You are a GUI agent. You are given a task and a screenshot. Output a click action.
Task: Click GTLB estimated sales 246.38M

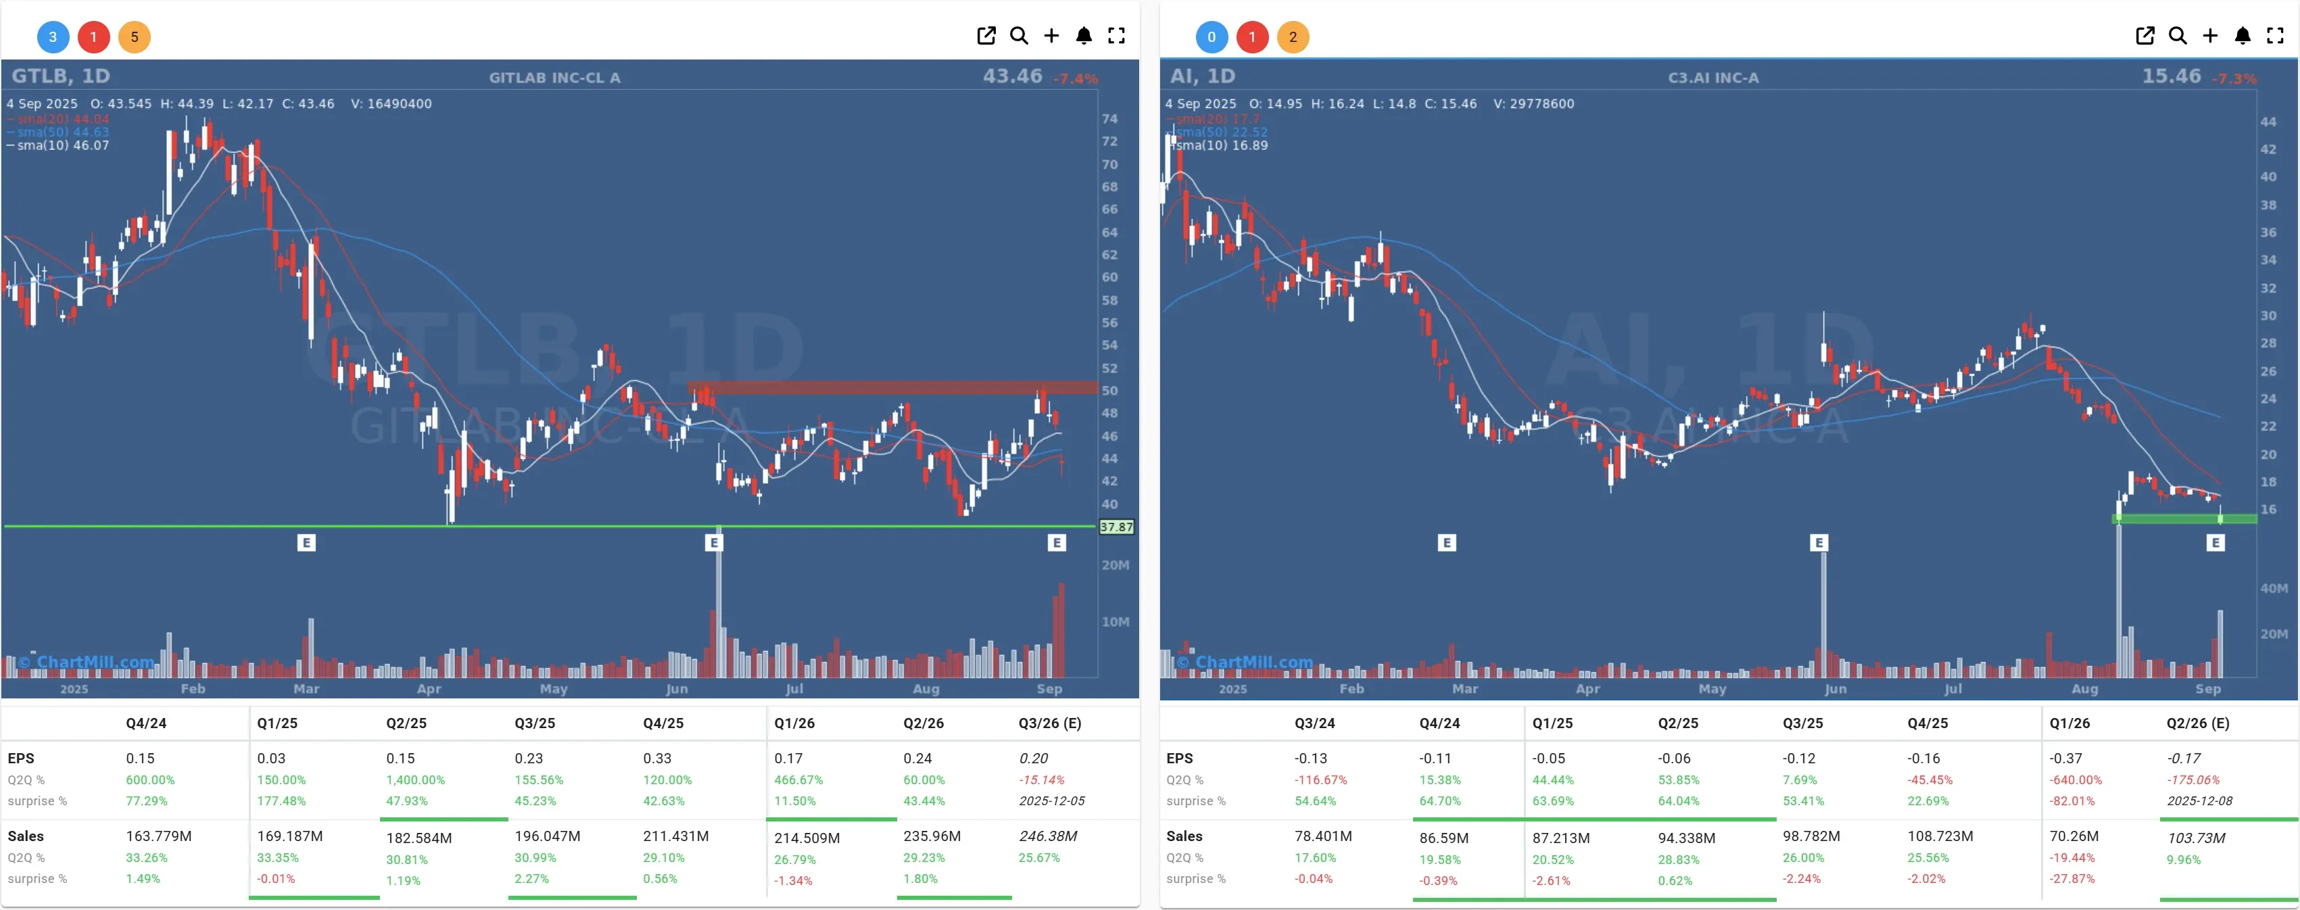[1048, 837]
